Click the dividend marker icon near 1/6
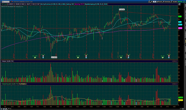Screen dimensions: 186x110 (x=121, y=57)
